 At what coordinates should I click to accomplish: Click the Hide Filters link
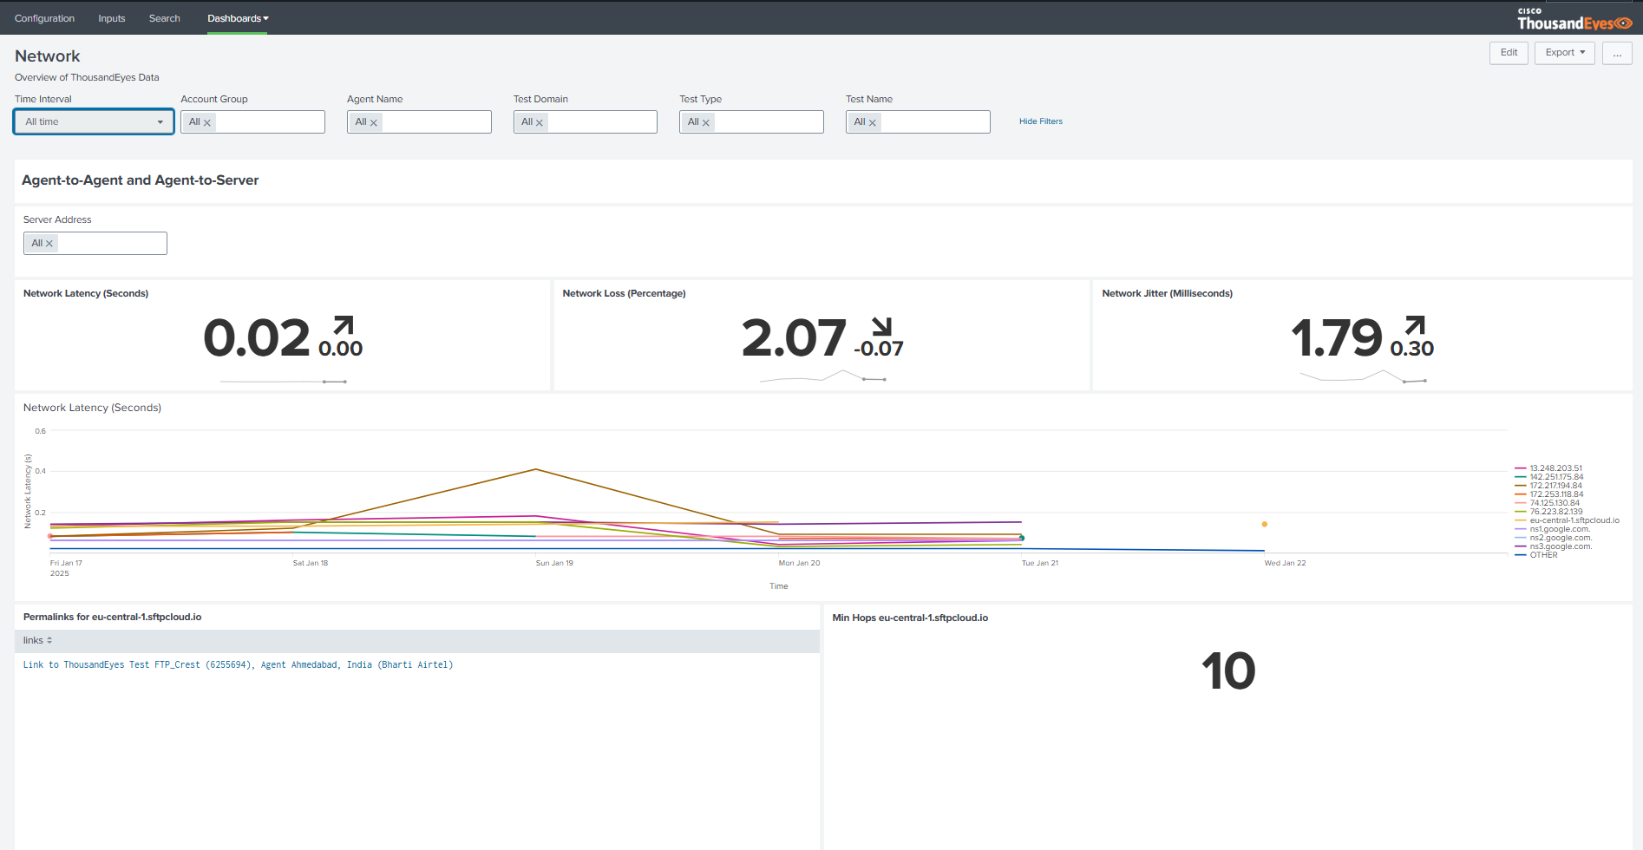click(1040, 121)
